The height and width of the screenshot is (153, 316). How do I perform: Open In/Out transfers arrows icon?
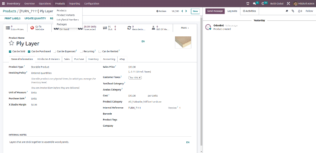[105, 28]
